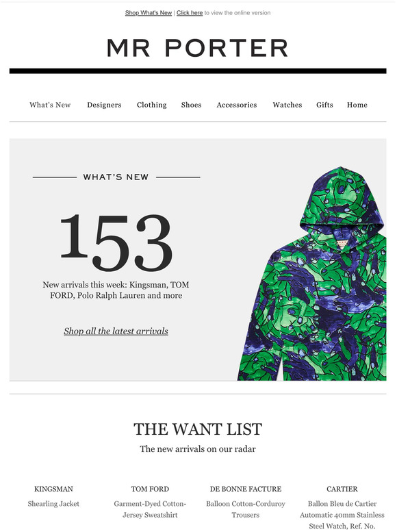Image resolution: width=397 pixels, height=530 pixels.
Task: View DE BONNE FACTURE Balloon Cotton-Corduroy Trousers
Action: (x=246, y=502)
